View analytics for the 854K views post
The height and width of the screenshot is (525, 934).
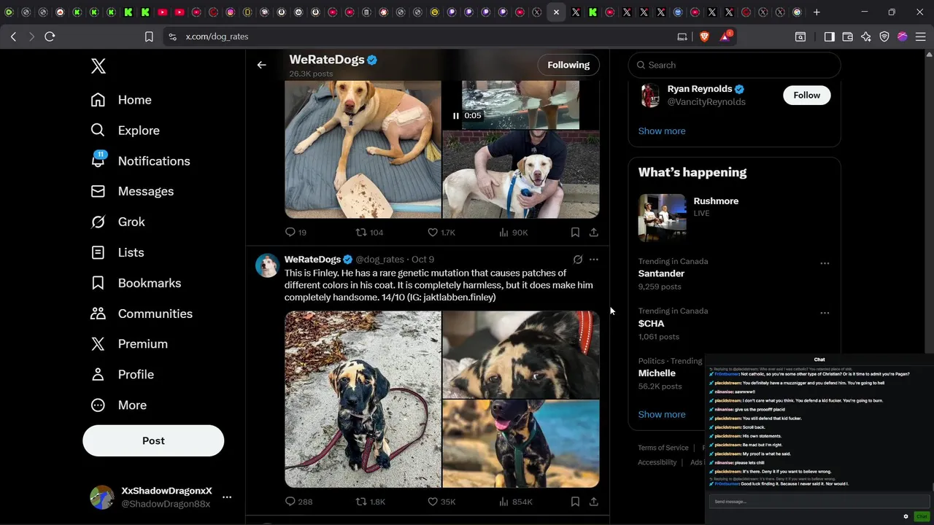point(515,502)
